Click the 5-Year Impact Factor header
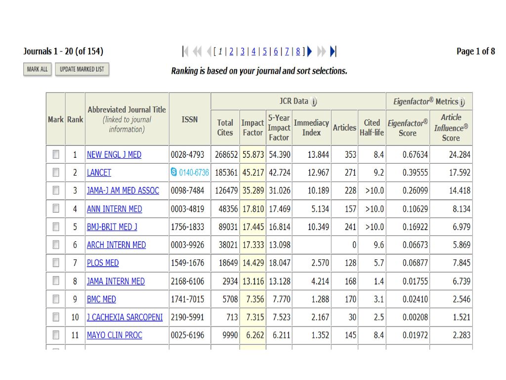 279,128
